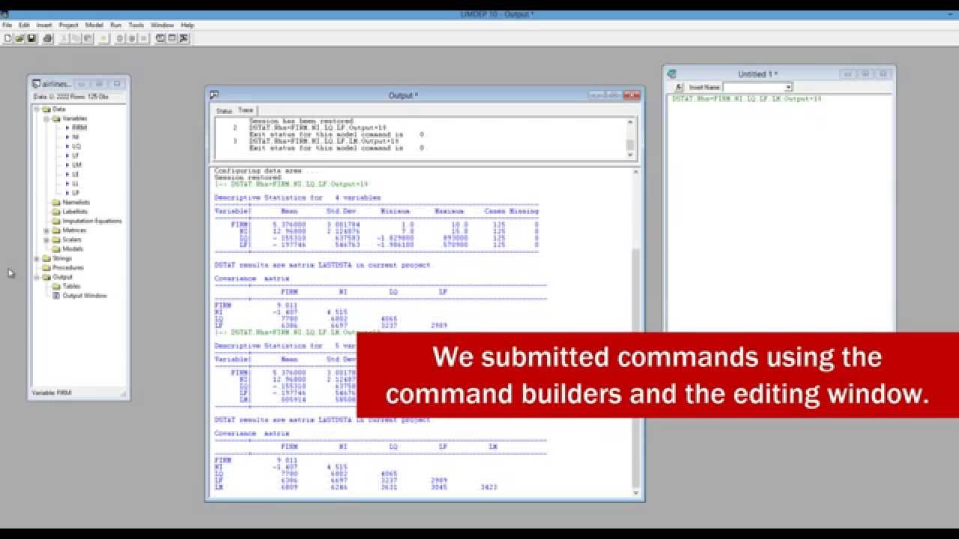Collapse the Output tree node
959x539 pixels.
point(37,277)
